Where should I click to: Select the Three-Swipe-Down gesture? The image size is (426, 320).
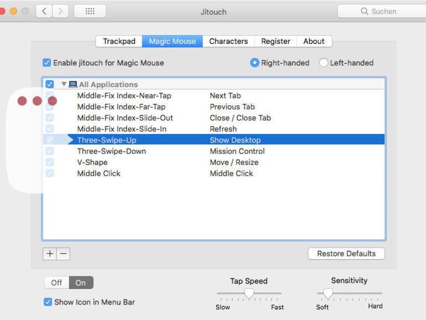pos(111,151)
